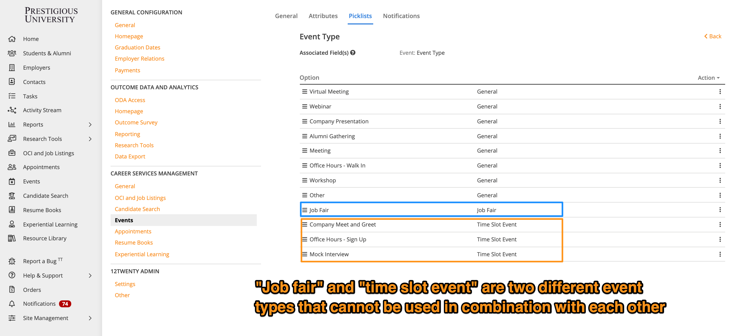Open Activity Stream via its icon
Viewport: 756px width, 336px height.
pos(12,110)
